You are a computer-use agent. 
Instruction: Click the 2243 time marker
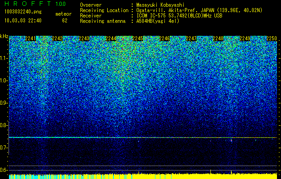[x=84, y=38]
